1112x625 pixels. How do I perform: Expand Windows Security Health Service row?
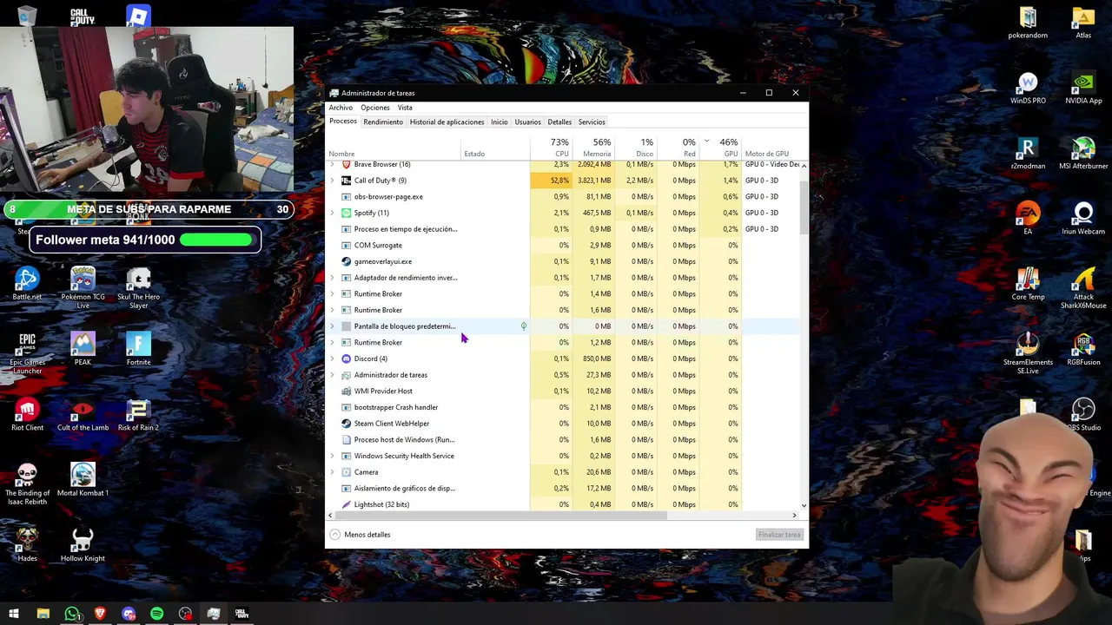point(332,456)
